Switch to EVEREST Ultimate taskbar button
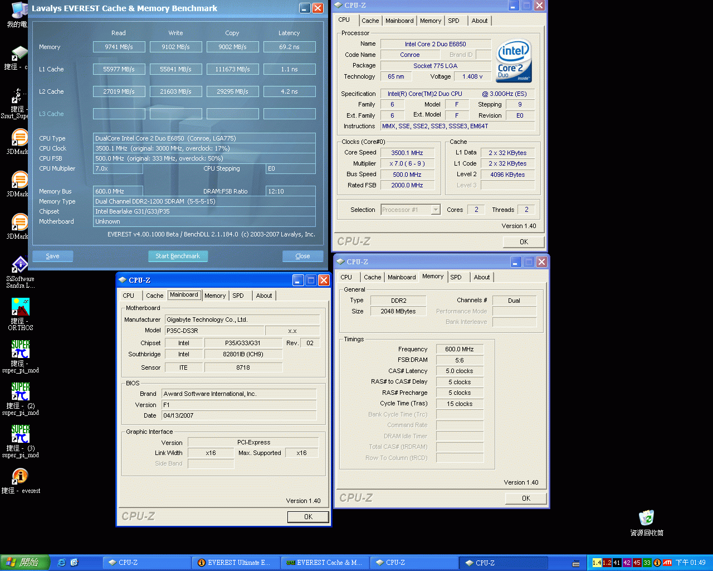Screen dimensions: 713x571 [x=236, y=563]
